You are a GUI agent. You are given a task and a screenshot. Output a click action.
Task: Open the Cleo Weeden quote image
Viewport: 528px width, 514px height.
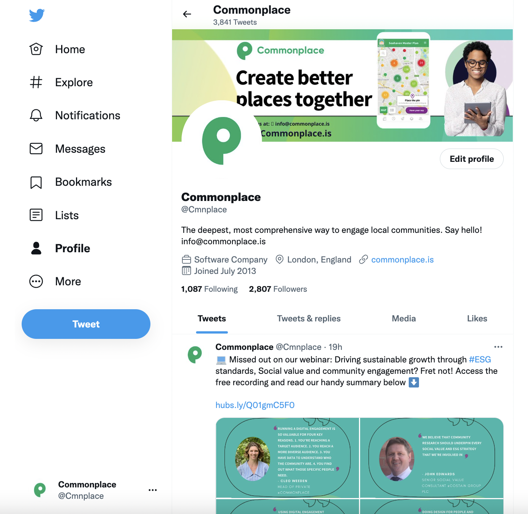[x=288, y=458]
